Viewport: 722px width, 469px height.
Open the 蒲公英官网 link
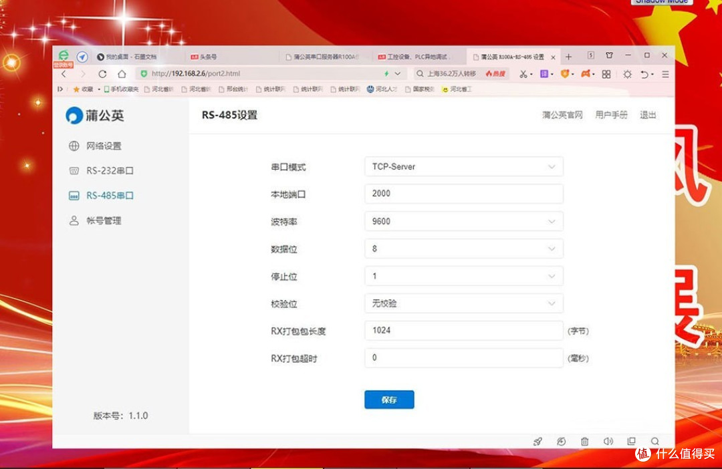(562, 115)
